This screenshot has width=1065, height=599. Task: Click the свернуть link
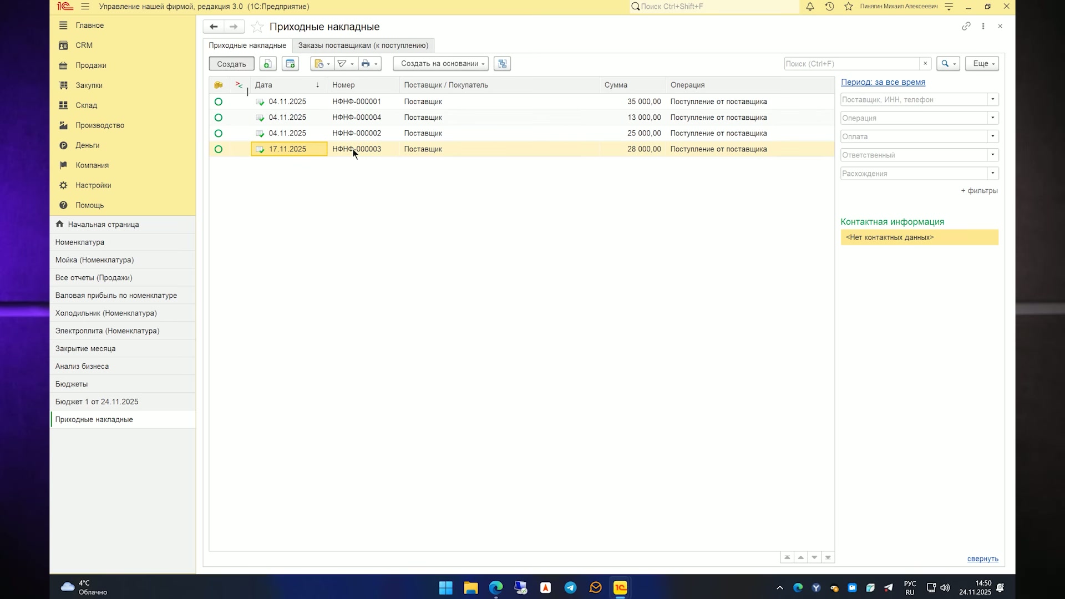(983, 559)
